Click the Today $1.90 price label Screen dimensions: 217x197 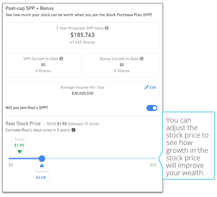[x=20, y=143]
